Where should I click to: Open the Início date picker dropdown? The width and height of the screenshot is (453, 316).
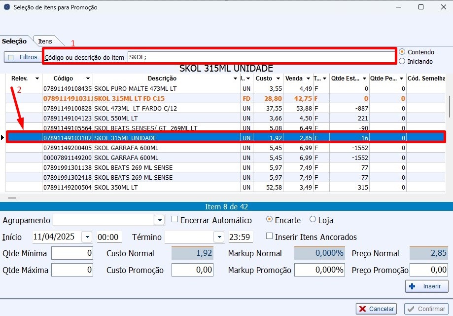[x=87, y=237]
